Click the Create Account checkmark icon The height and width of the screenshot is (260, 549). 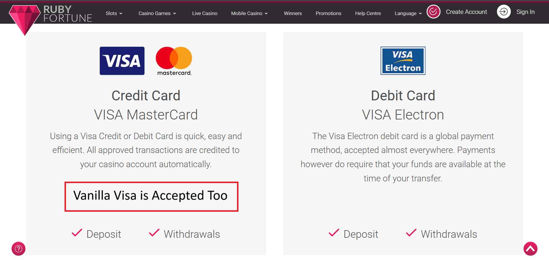[x=433, y=12]
